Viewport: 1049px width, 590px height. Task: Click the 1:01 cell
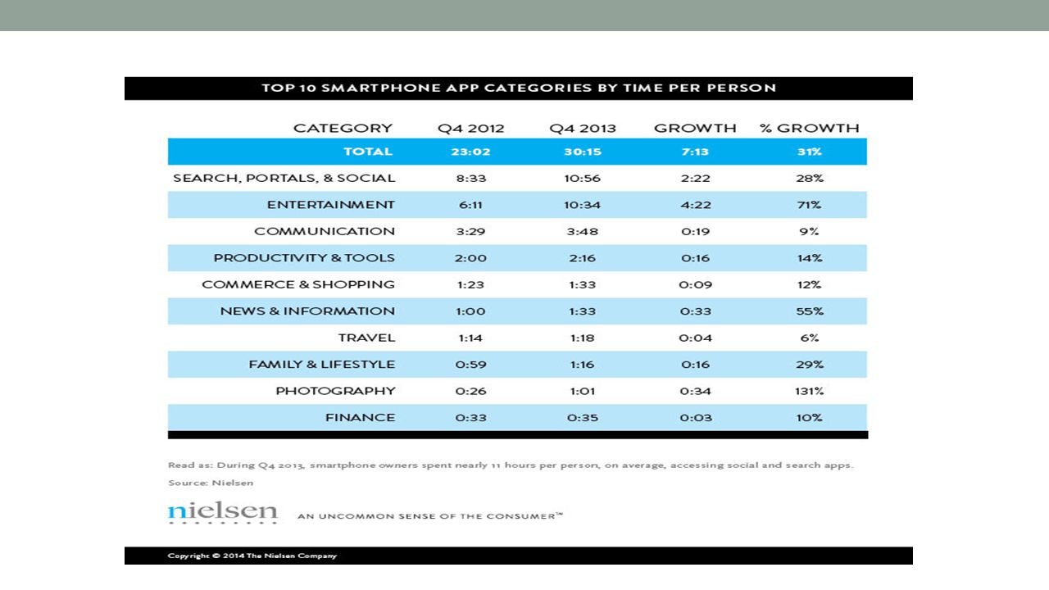pyautogui.click(x=583, y=391)
